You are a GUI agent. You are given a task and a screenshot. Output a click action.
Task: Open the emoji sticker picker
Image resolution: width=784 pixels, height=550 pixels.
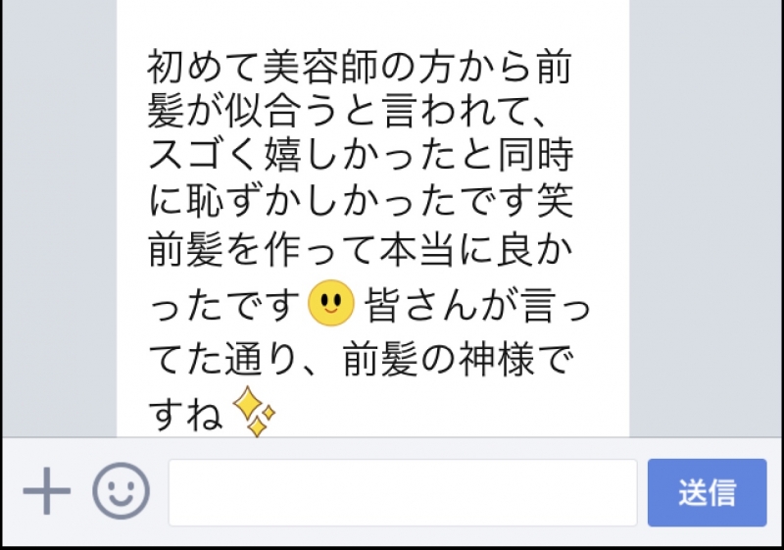point(121,491)
